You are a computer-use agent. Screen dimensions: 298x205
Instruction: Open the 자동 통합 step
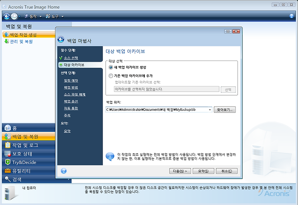point(71,108)
